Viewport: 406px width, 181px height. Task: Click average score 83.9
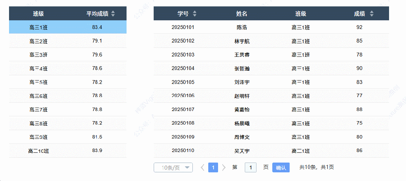97,151
